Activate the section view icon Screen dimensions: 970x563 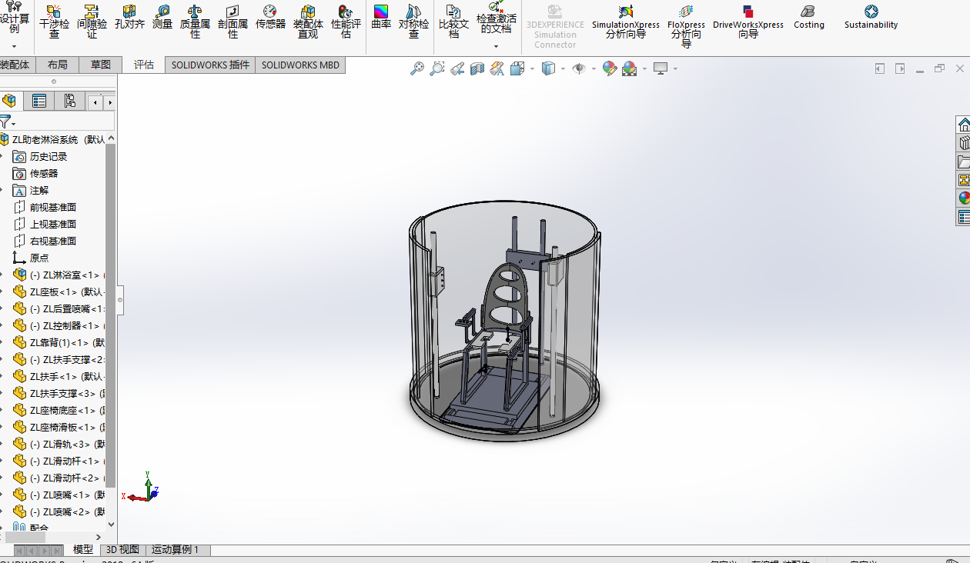pos(477,68)
